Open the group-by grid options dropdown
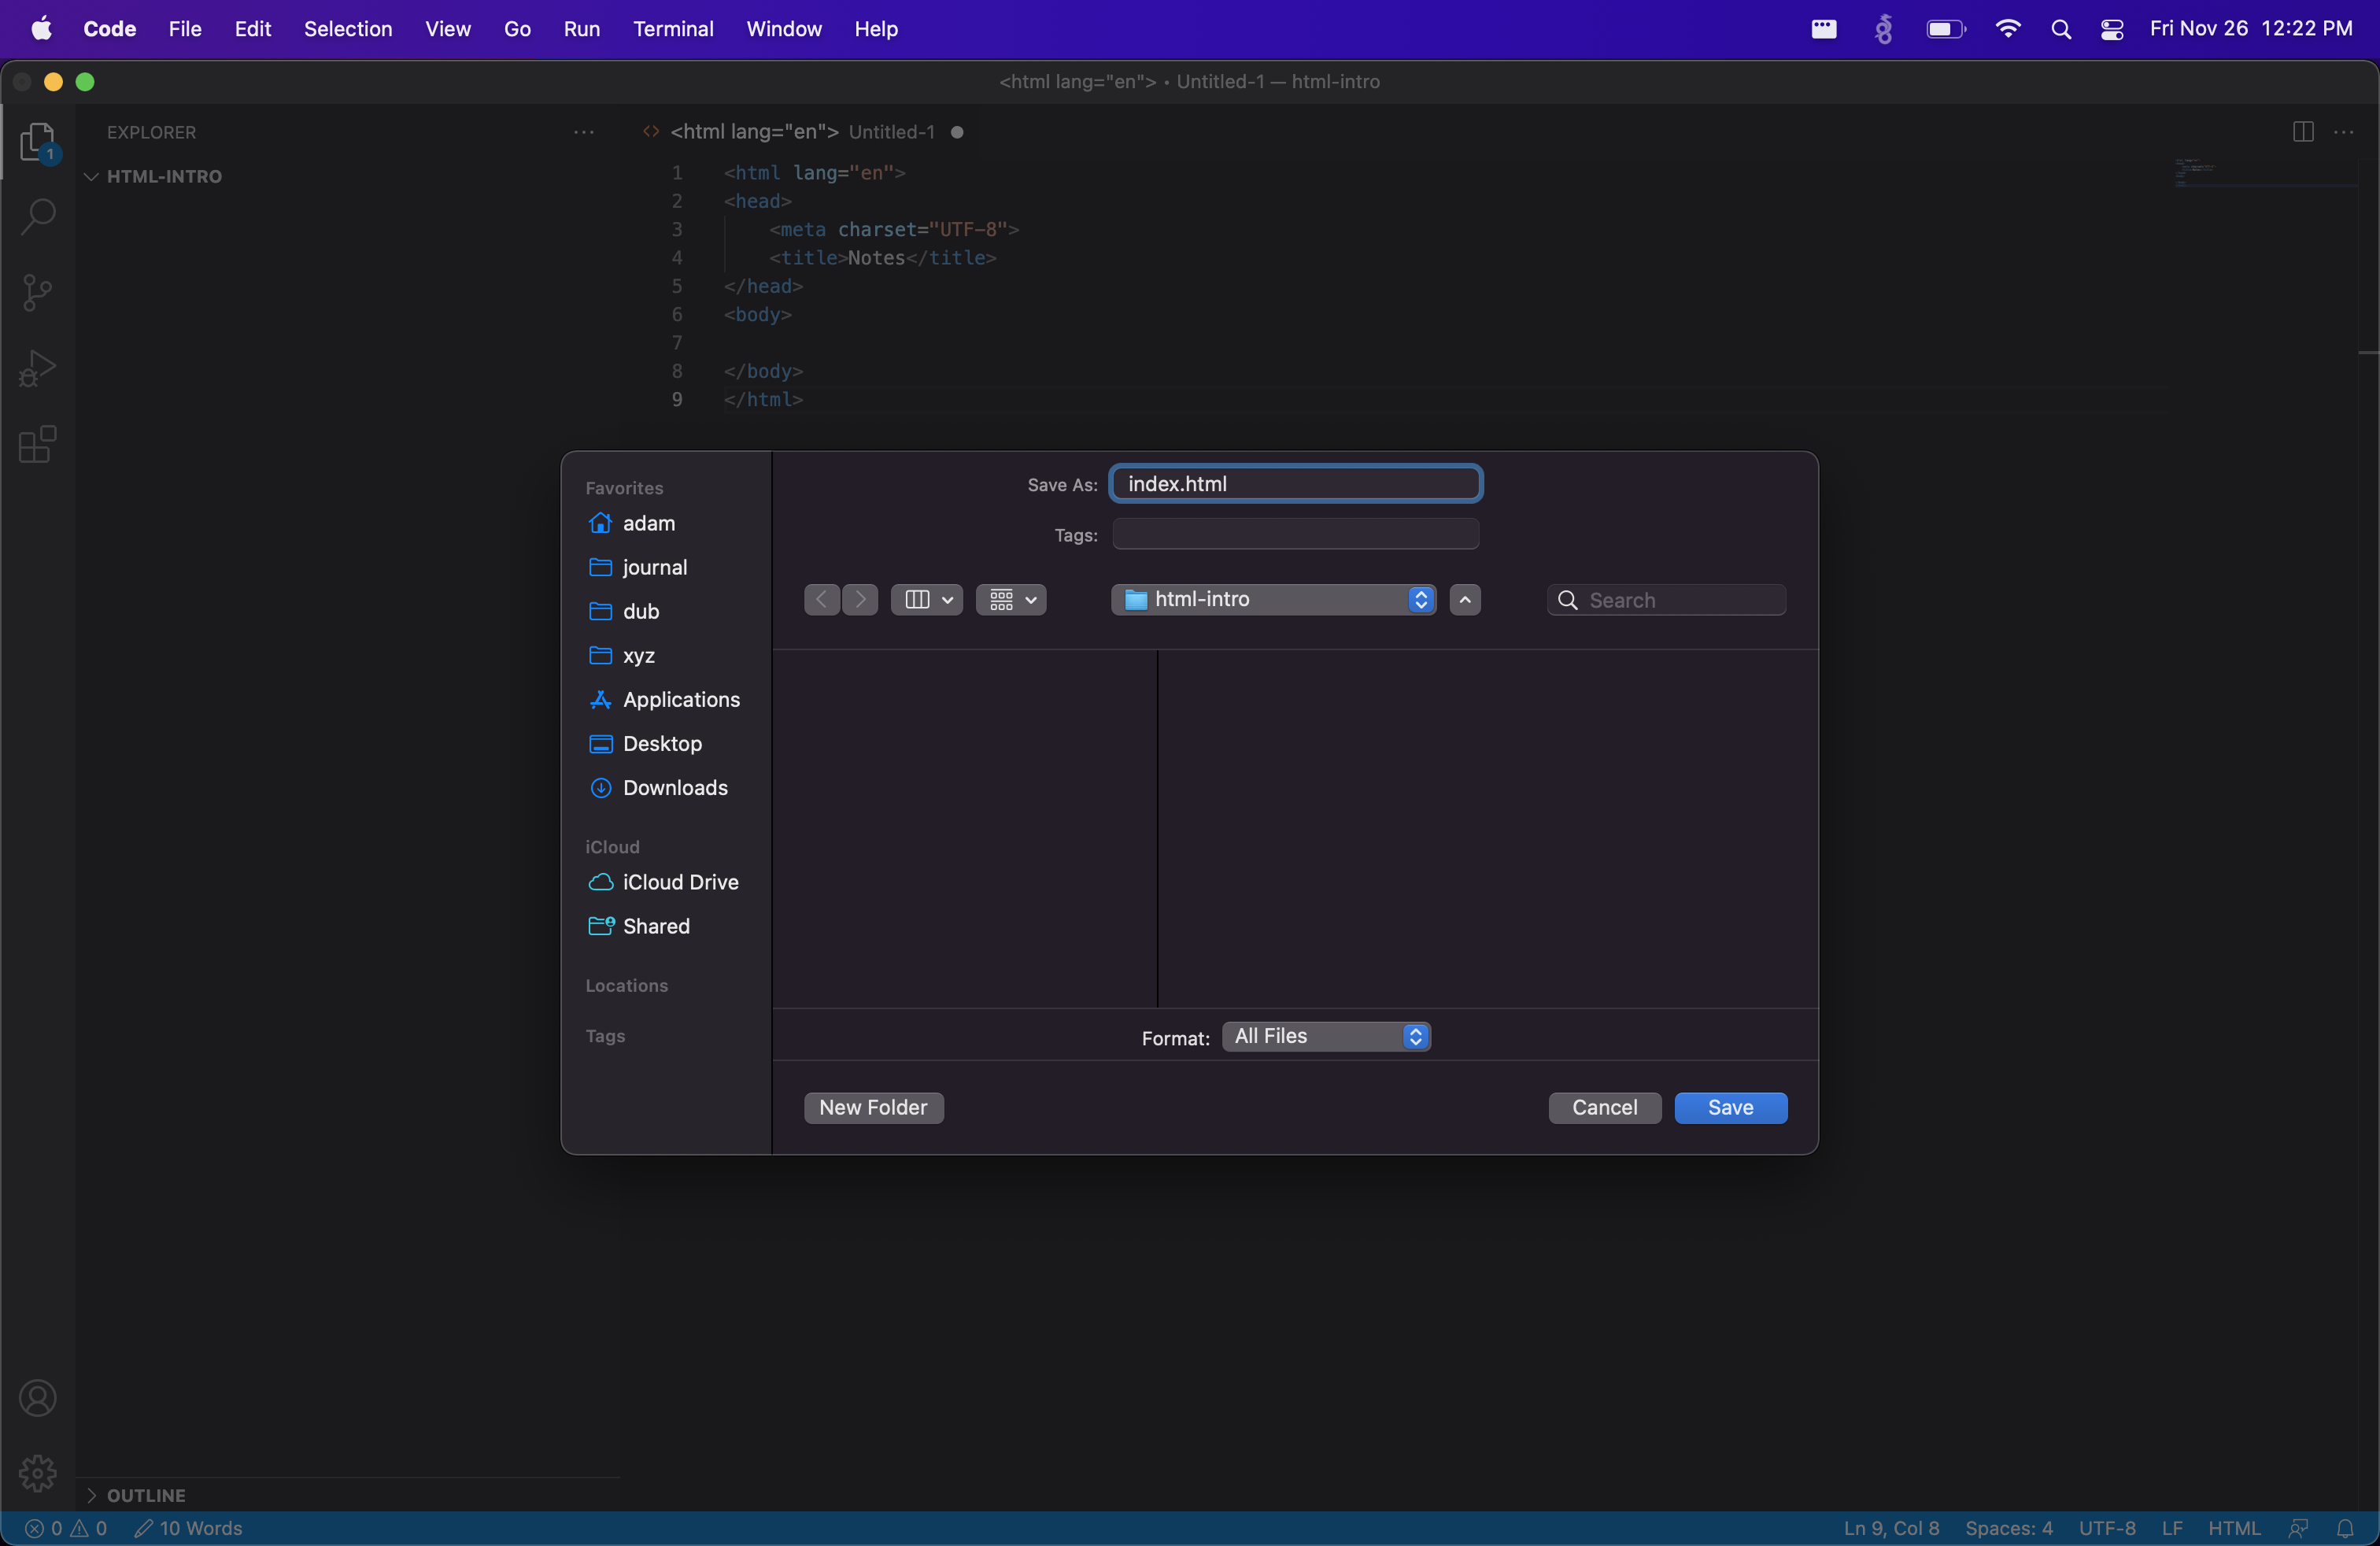 coord(1011,599)
